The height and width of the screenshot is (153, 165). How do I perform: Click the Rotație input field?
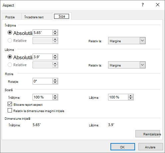click(x=43, y=81)
